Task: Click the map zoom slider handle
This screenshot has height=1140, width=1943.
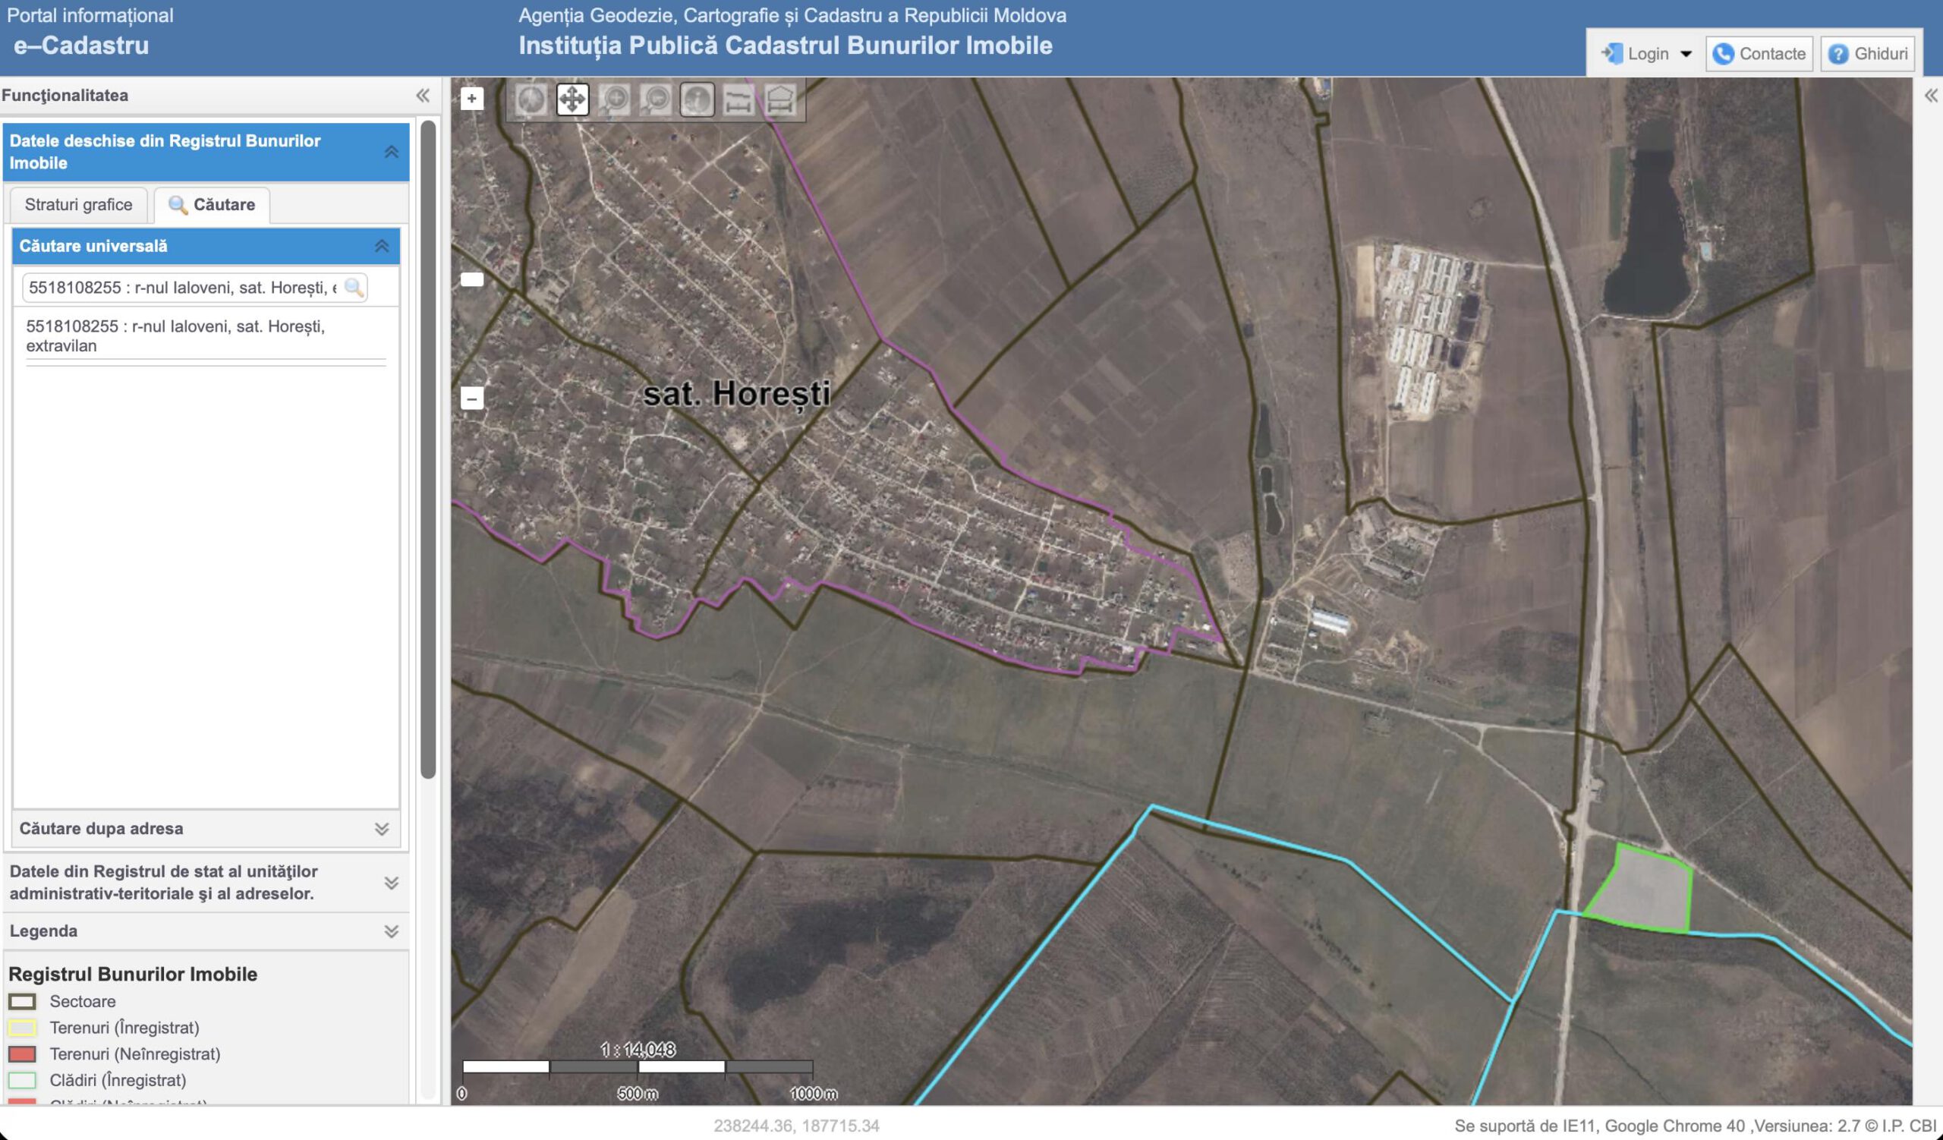Action: (x=472, y=279)
